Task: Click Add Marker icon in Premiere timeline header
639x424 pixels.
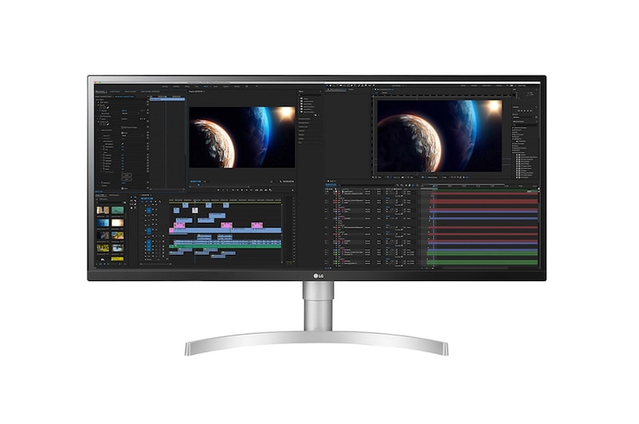Action: pos(156,201)
